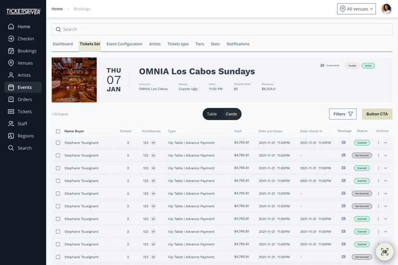
Task: Click the Home breadcrumb link
Action: [x=57, y=9]
